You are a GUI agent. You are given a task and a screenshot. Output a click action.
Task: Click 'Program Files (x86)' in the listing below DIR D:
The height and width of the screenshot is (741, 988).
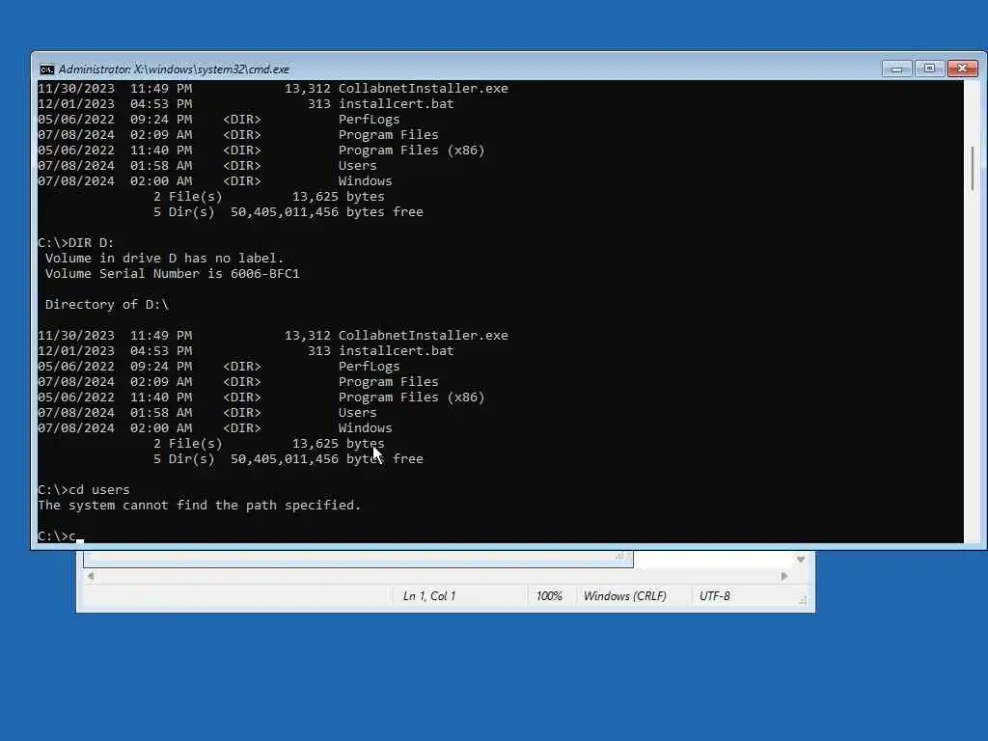(411, 397)
